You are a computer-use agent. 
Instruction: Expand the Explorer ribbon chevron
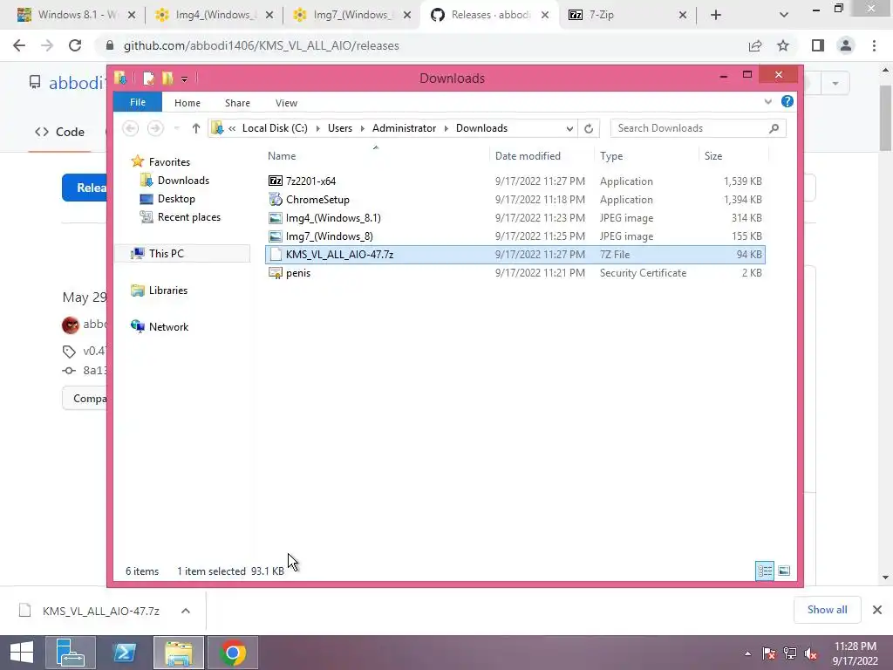click(x=767, y=101)
